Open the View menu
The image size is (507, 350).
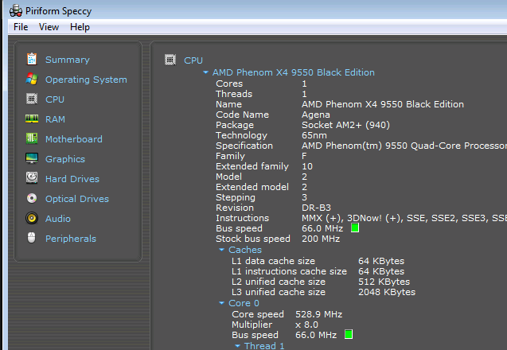49,27
